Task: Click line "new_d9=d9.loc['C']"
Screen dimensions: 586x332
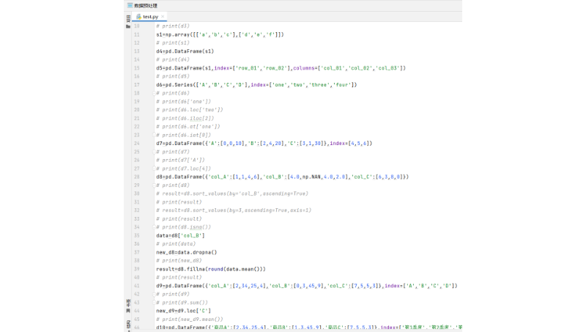Action: tap(184, 311)
